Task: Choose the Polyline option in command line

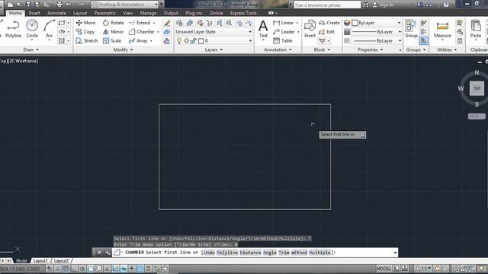Action: [227, 253]
